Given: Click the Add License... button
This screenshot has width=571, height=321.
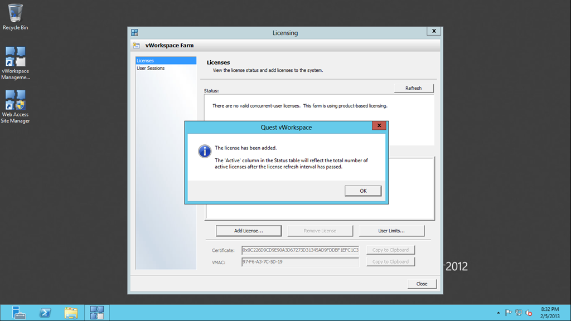Looking at the screenshot, I should [x=248, y=231].
